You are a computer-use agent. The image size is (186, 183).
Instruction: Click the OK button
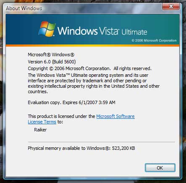coord(160,168)
